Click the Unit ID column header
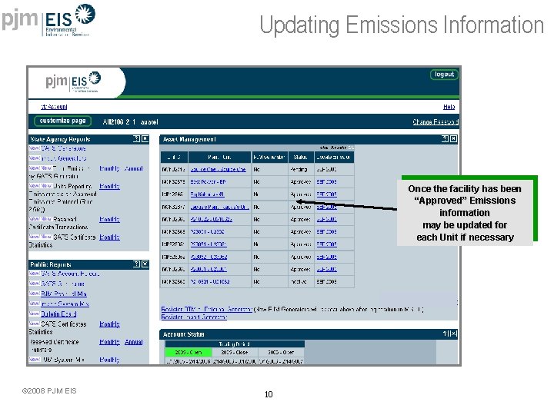 point(174,157)
